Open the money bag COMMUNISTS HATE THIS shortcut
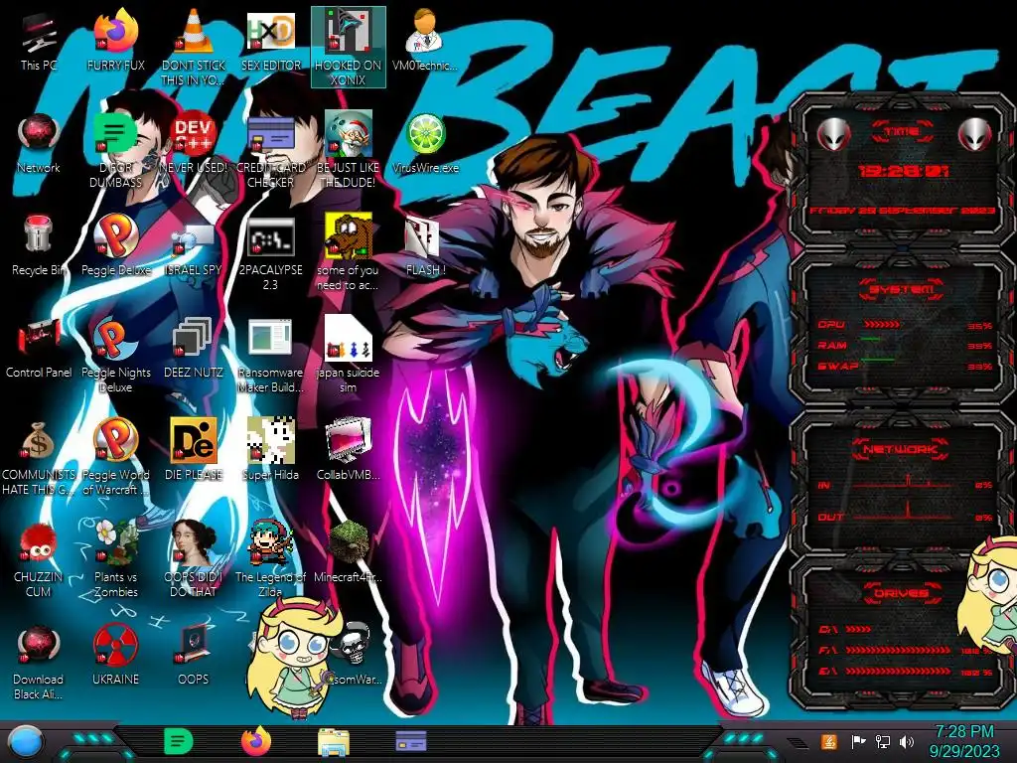This screenshot has width=1017, height=763. click(x=39, y=458)
